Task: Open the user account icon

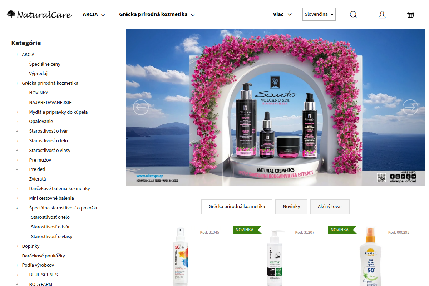Action: click(382, 15)
